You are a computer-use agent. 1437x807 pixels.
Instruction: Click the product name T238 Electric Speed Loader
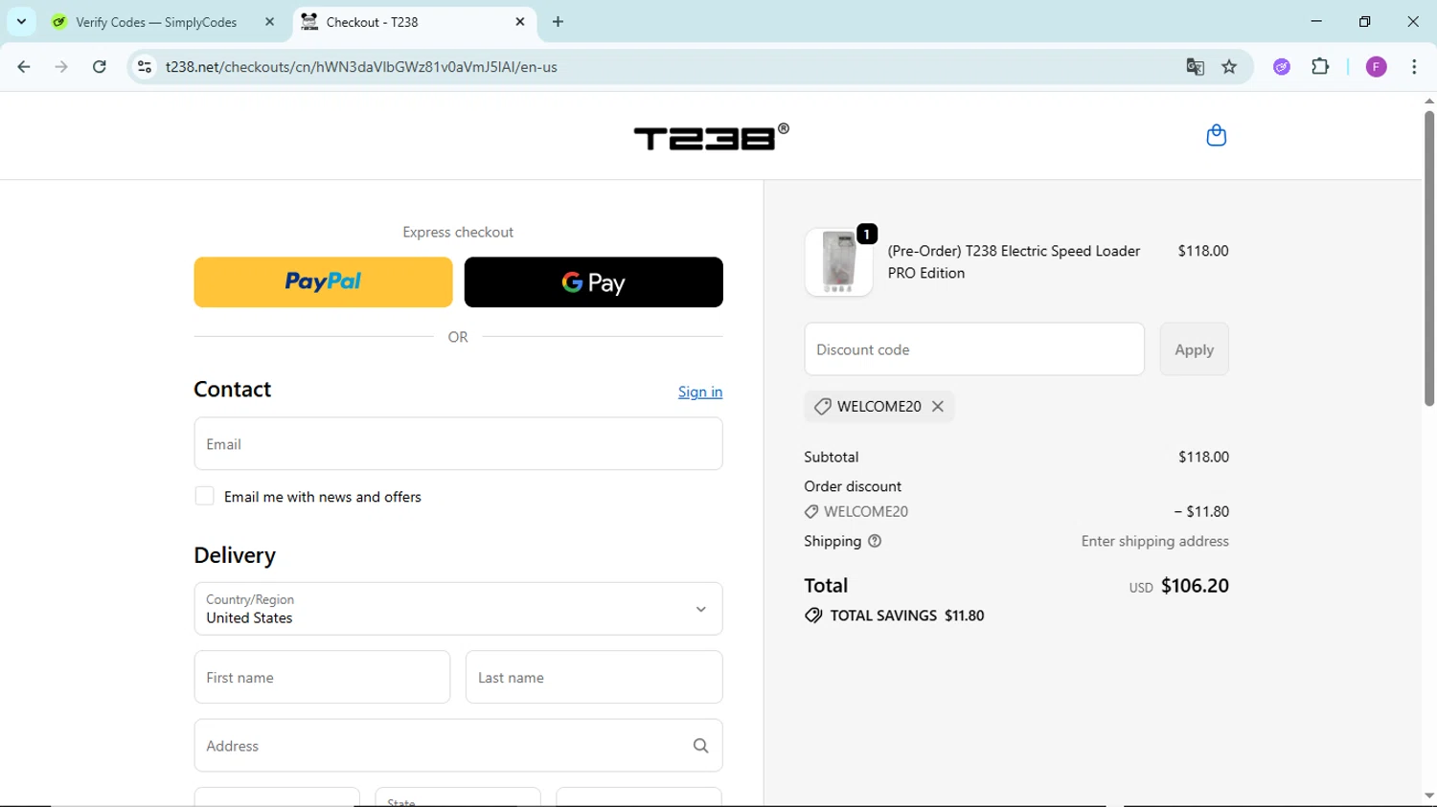pyautogui.click(x=1014, y=262)
